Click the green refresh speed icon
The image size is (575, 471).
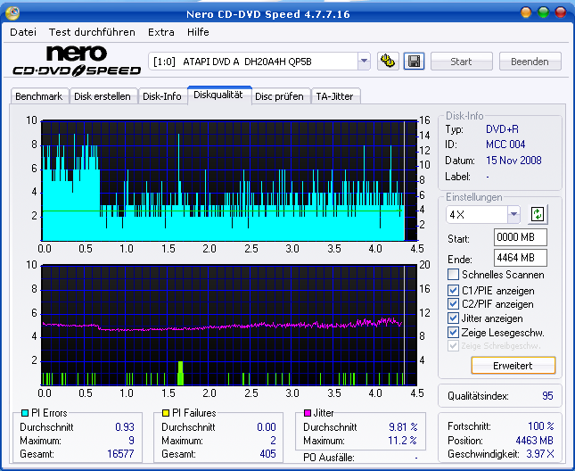pyautogui.click(x=538, y=214)
